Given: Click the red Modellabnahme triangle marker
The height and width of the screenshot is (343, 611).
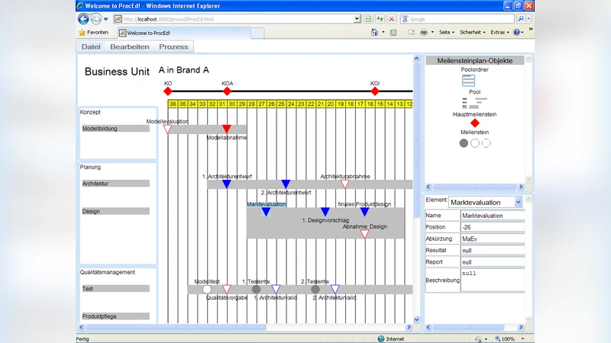Looking at the screenshot, I should [226, 130].
